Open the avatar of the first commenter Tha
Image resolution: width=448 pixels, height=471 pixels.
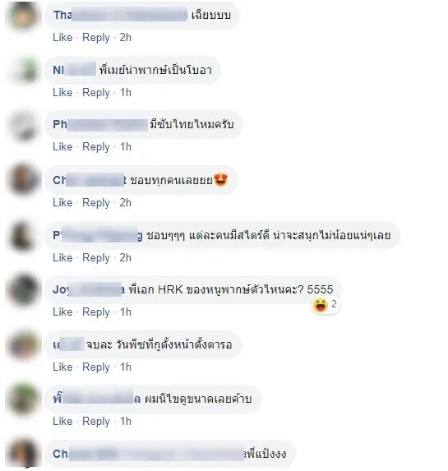pyautogui.click(x=24, y=16)
